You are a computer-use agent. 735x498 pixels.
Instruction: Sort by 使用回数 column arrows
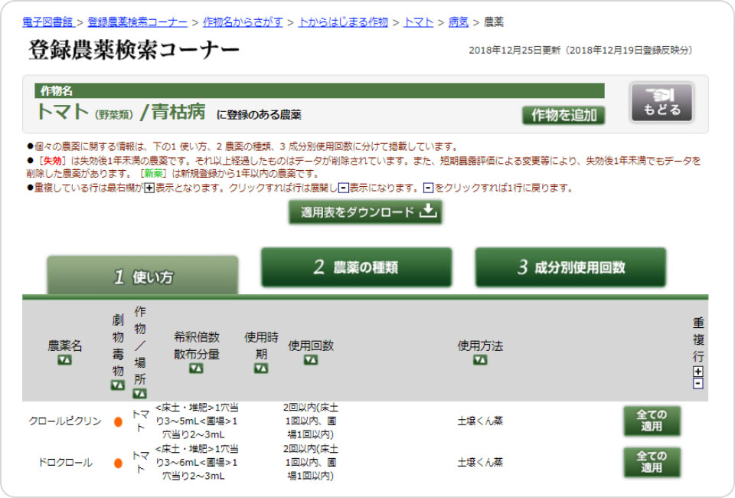tap(311, 360)
